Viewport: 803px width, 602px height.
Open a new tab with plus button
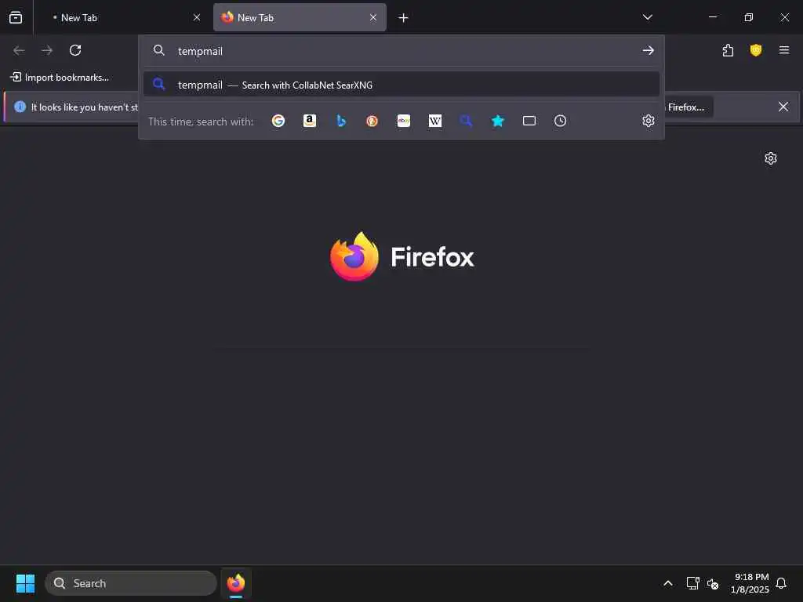(x=404, y=18)
